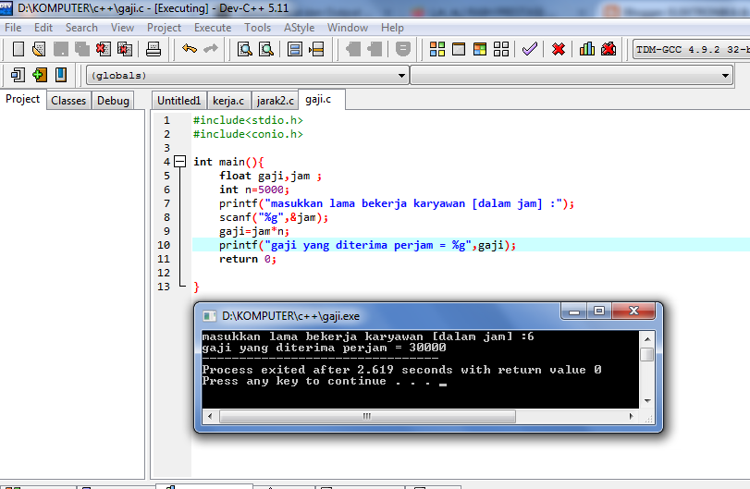Screen dimensions: 750x489
Task: Open Replace with second magnifier icon
Action: 266,49
